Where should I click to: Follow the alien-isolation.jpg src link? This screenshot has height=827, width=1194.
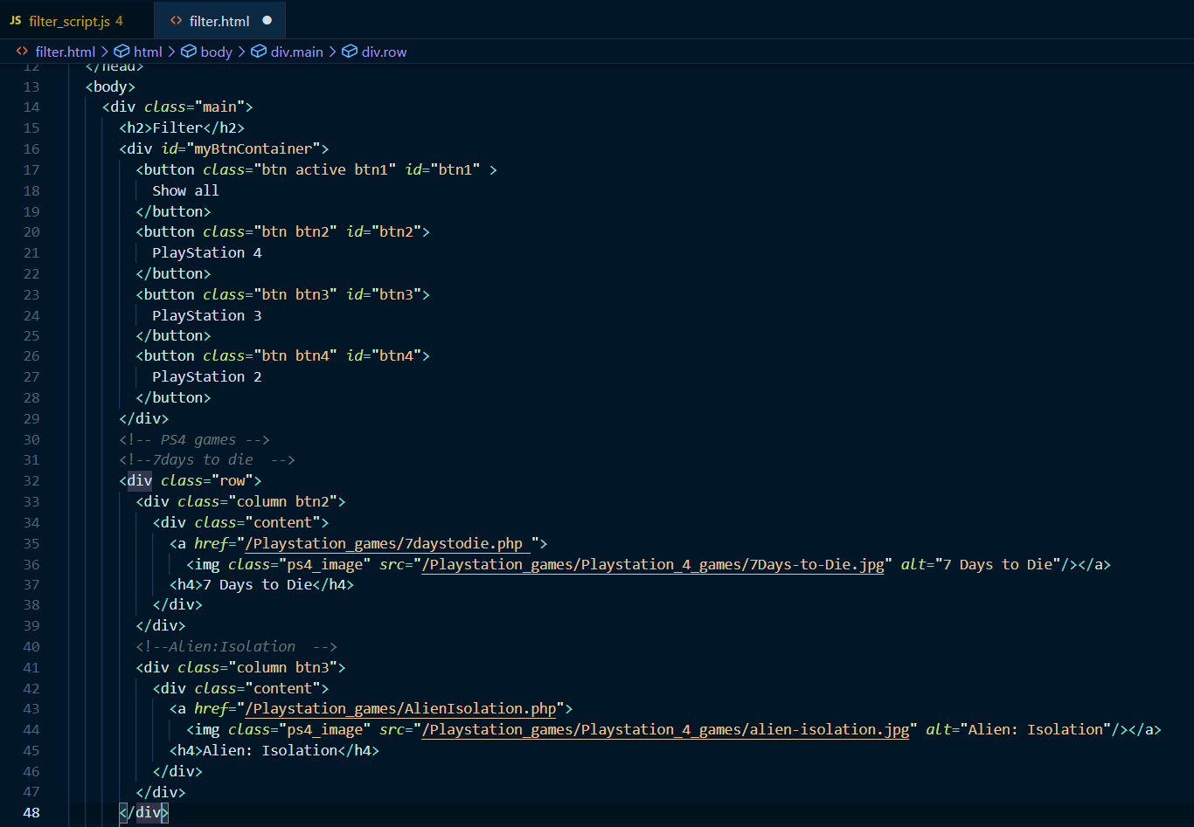pos(665,729)
